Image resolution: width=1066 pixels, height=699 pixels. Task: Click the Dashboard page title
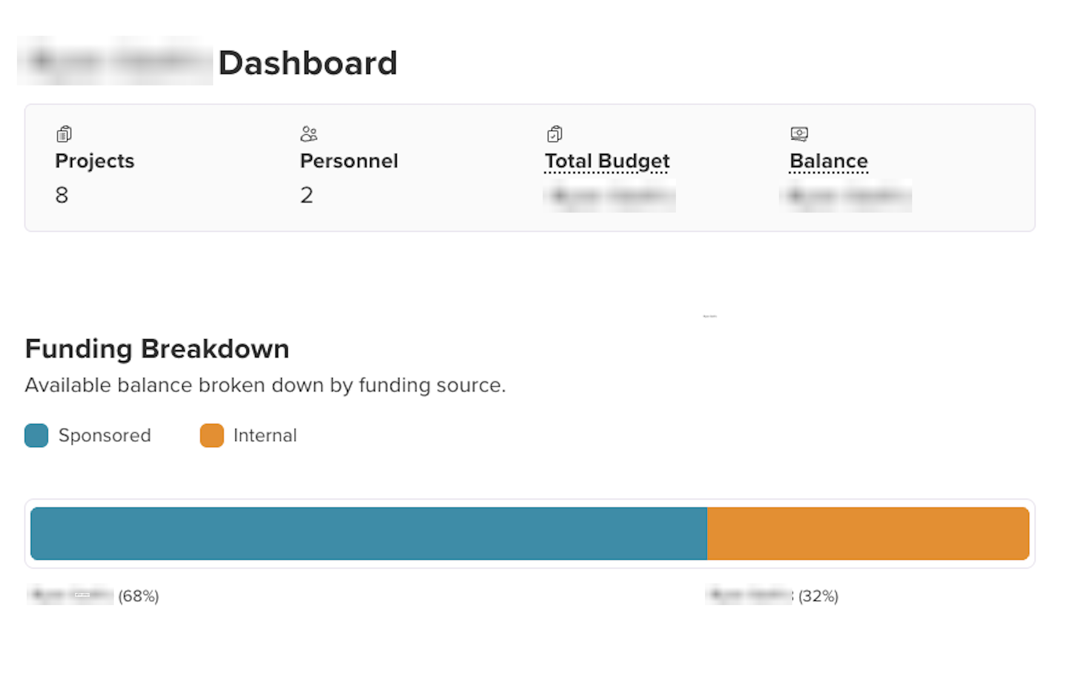click(308, 62)
